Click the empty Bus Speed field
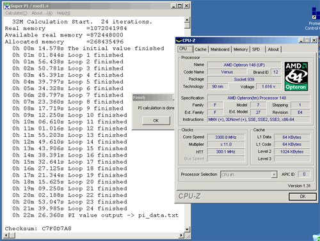 [226, 159]
